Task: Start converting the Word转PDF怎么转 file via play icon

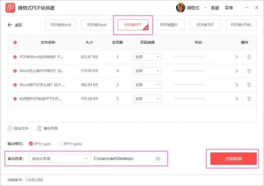Action: [x=237, y=85]
